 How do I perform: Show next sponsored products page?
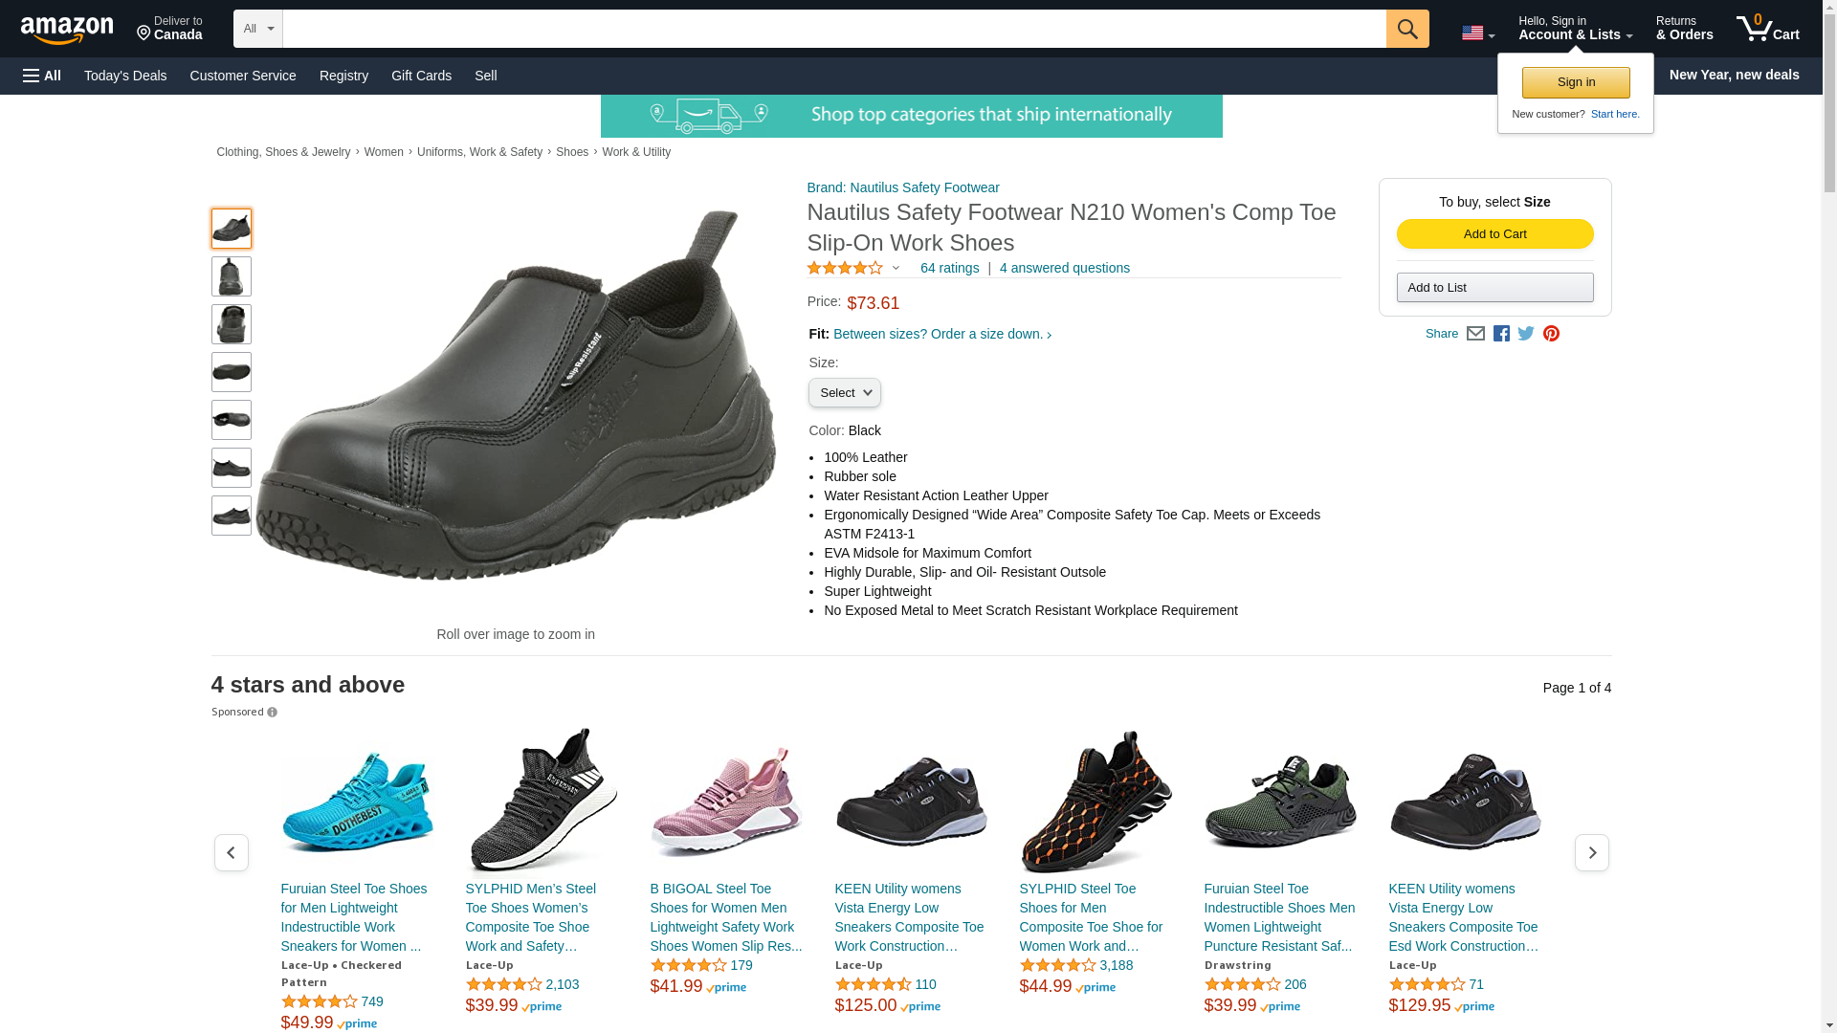[1591, 852]
